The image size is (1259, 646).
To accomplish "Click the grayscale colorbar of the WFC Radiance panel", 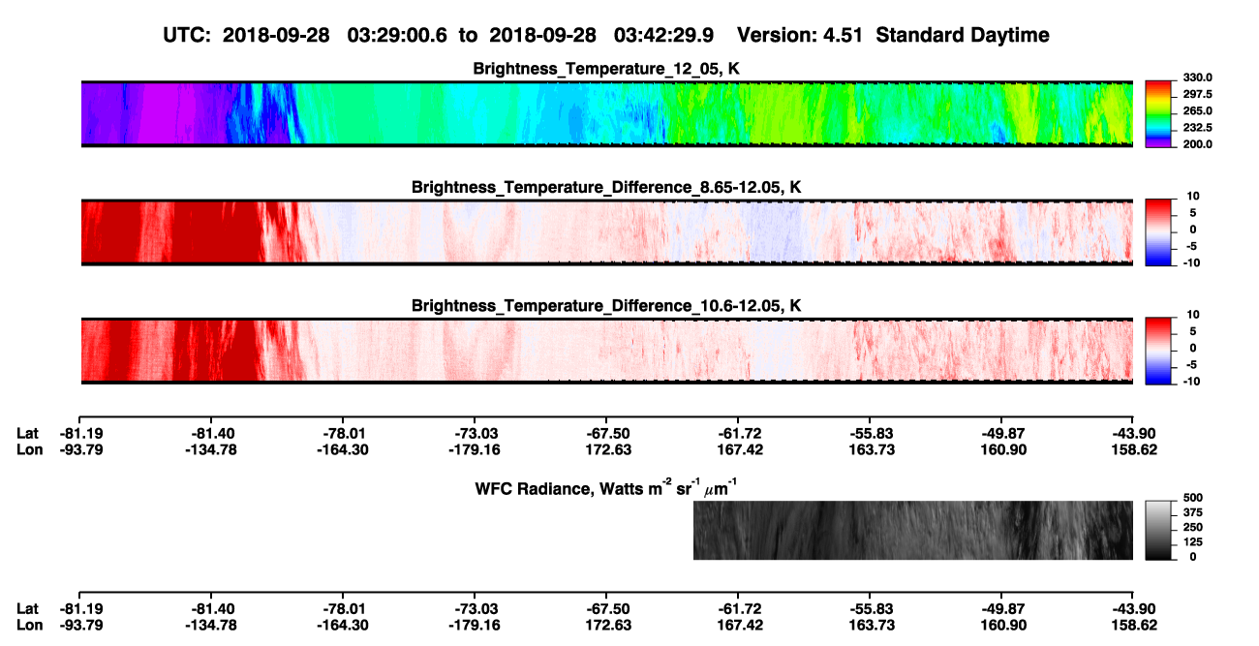I will (1160, 530).
